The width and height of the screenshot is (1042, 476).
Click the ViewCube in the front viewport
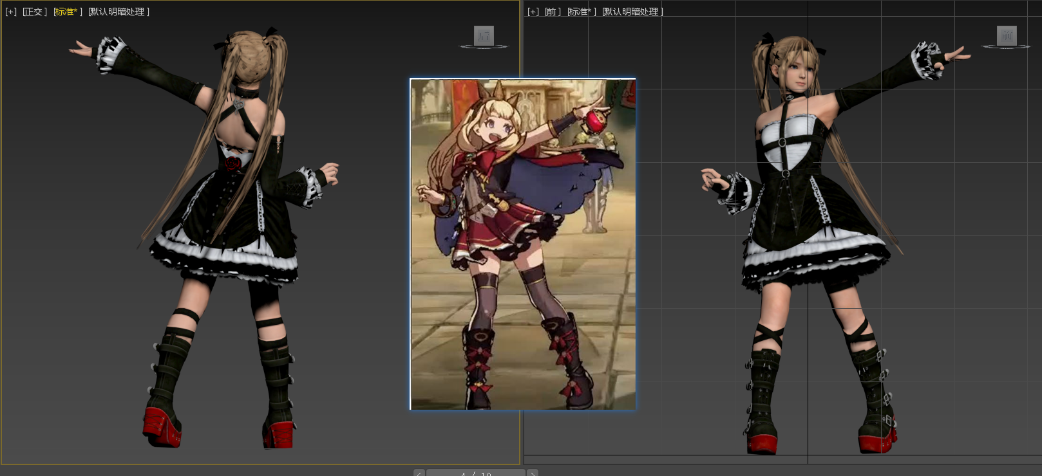tap(1007, 35)
